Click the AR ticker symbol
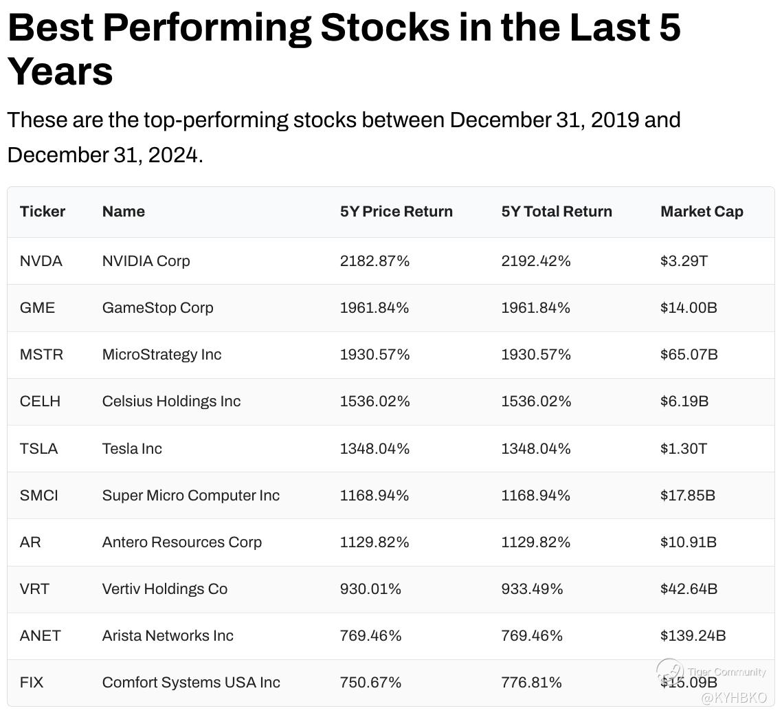Image resolution: width=782 pixels, height=715 pixels. (30, 542)
